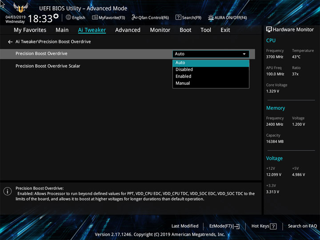Choose Disabled in the dropdown list
Screen dimensions: 320x240
[211, 70]
